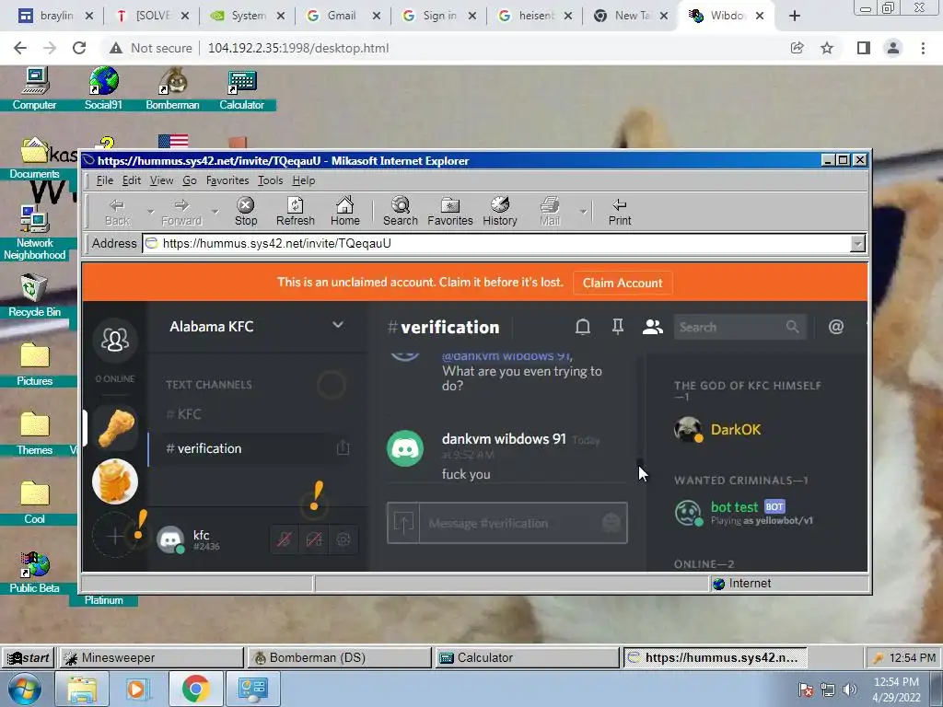Open the History toolbar button
Screen dimensions: 943x707
[500, 212]
